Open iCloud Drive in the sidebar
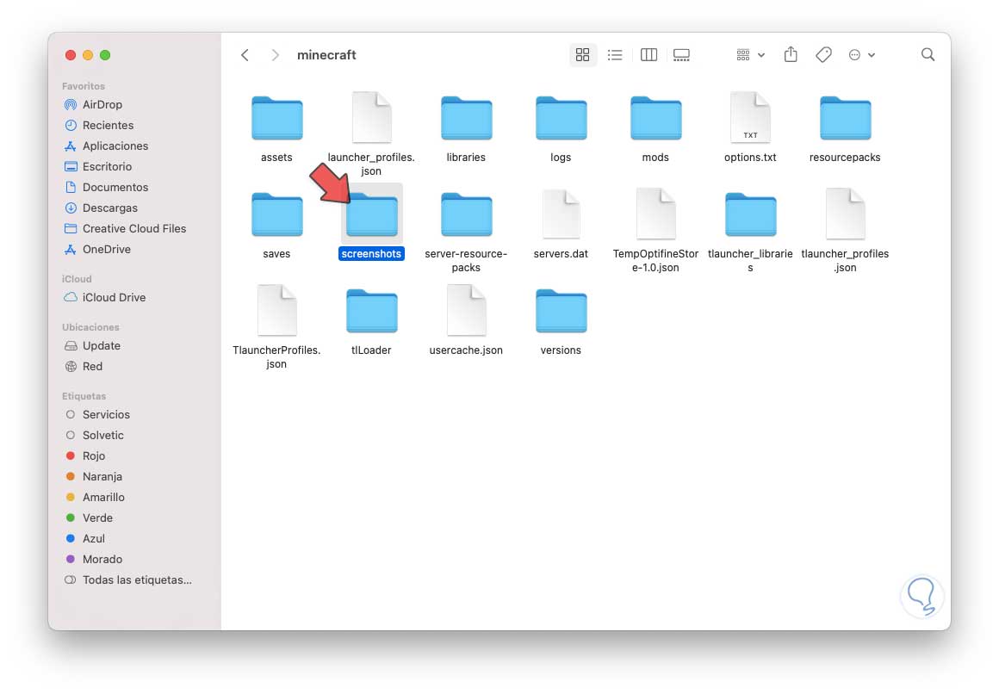Image resolution: width=999 pixels, height=694 pixels. pyautogui.click(x=104, y=298)
